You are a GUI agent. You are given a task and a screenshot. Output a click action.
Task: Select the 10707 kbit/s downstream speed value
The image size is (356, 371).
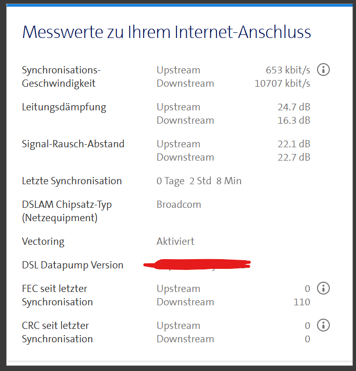pos(282,83)
